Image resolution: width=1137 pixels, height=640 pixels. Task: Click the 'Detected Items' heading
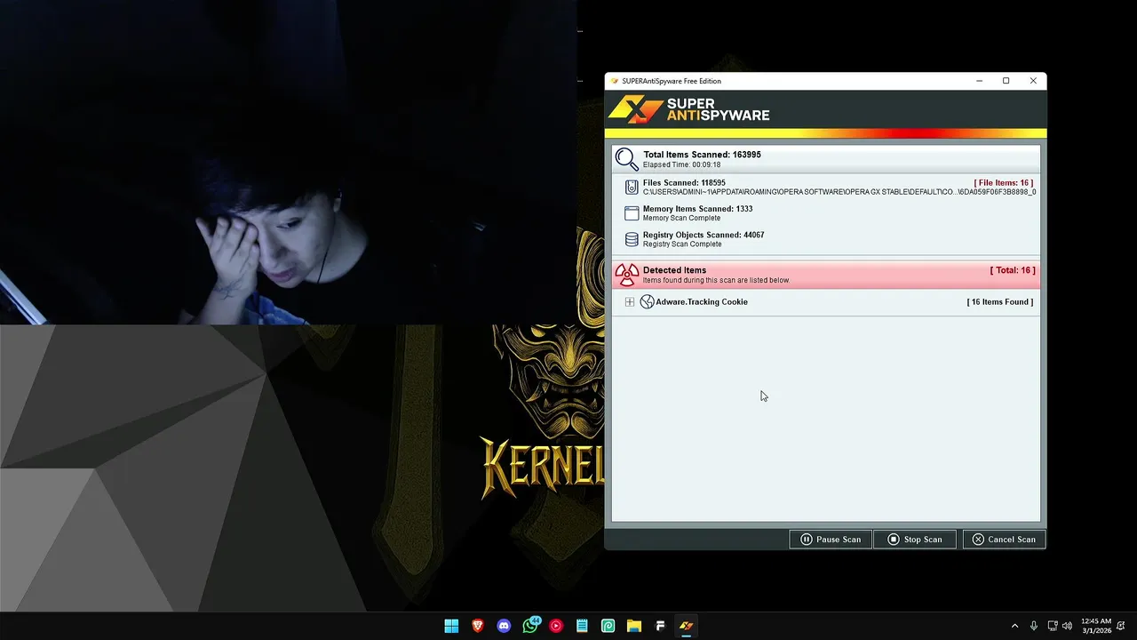tap(674, 270)
